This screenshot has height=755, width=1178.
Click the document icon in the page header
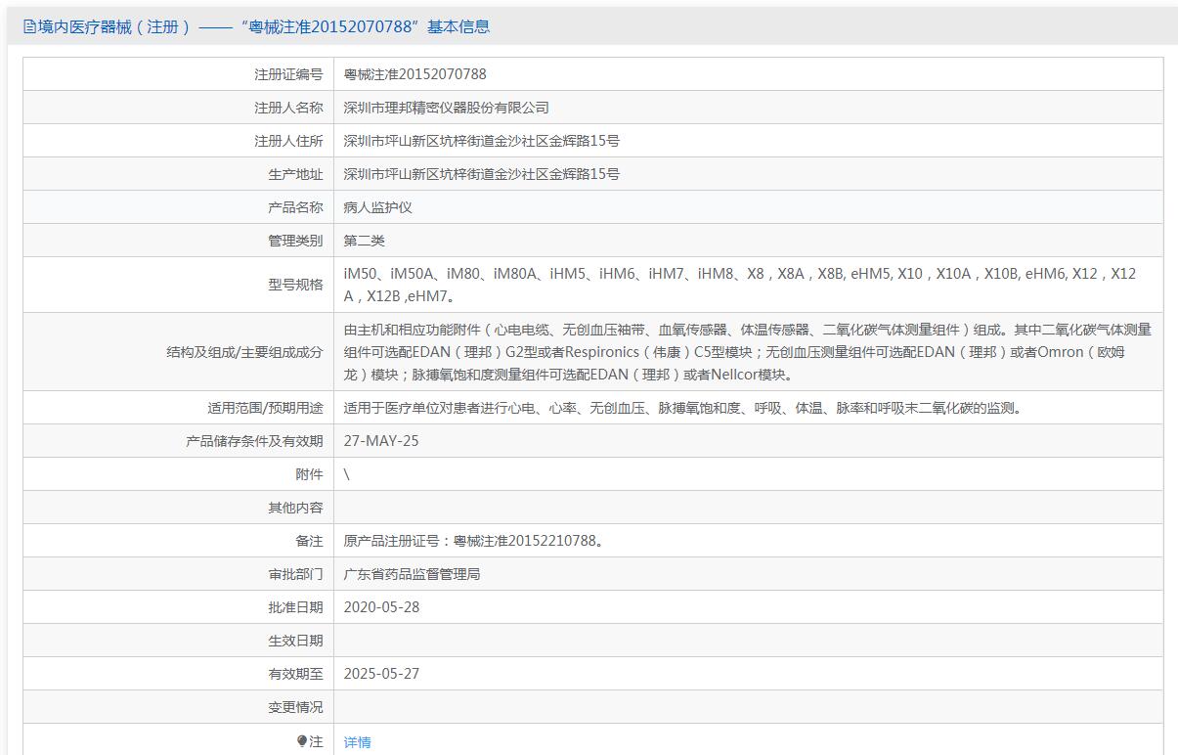pos(29,27)
